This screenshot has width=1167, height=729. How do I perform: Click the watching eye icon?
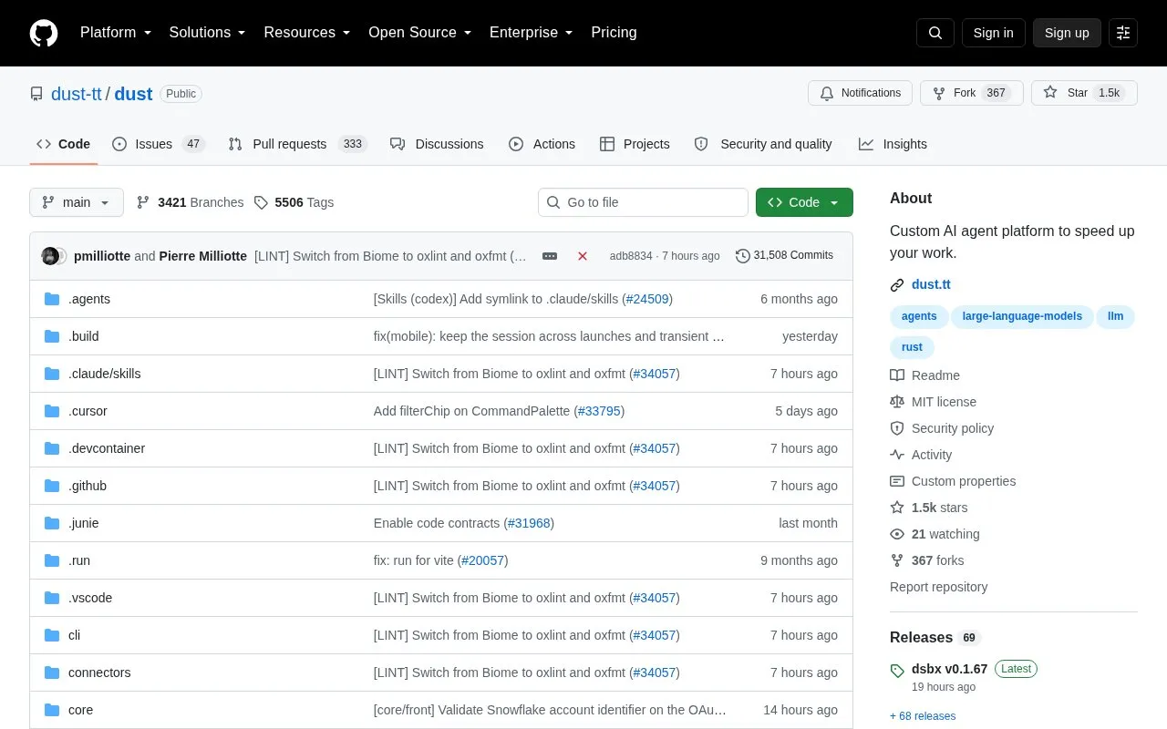[897, 534]
